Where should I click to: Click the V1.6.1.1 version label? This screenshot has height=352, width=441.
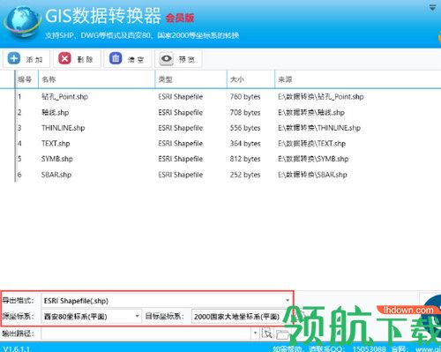[17, 348]
